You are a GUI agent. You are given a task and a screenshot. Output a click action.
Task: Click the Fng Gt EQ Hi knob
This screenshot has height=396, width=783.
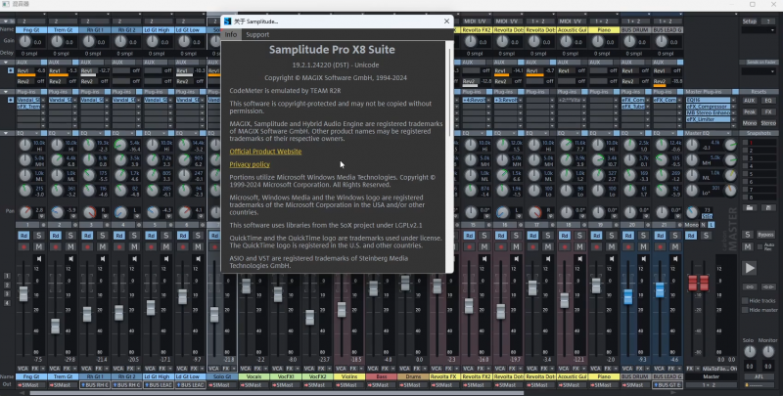25,145
